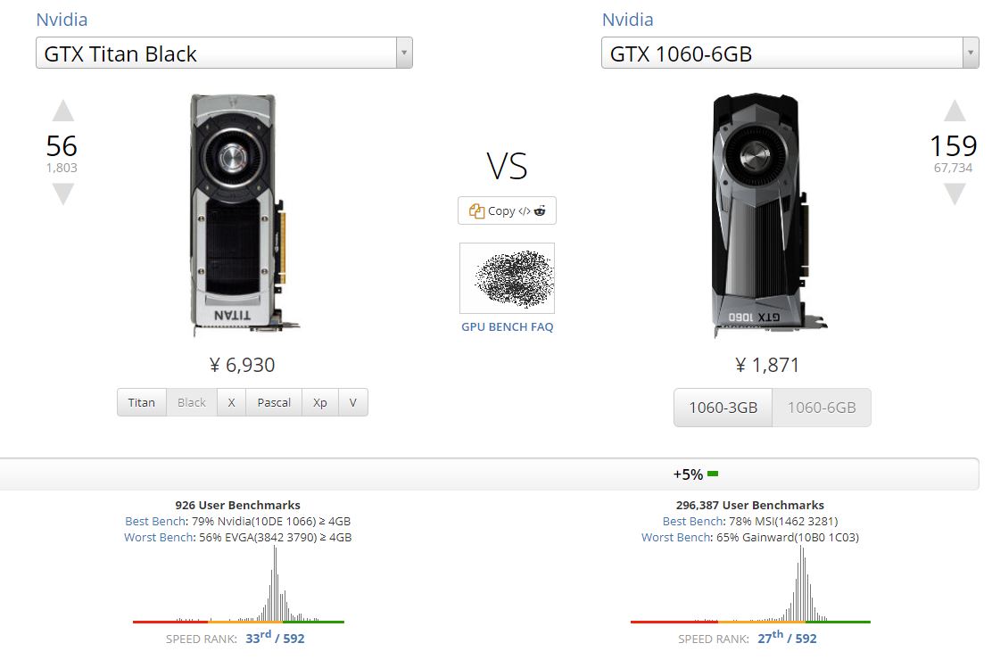Open the GTX Titan Black model dropdown
This screenshot has height=668, width=992.
tap(224, 54)
